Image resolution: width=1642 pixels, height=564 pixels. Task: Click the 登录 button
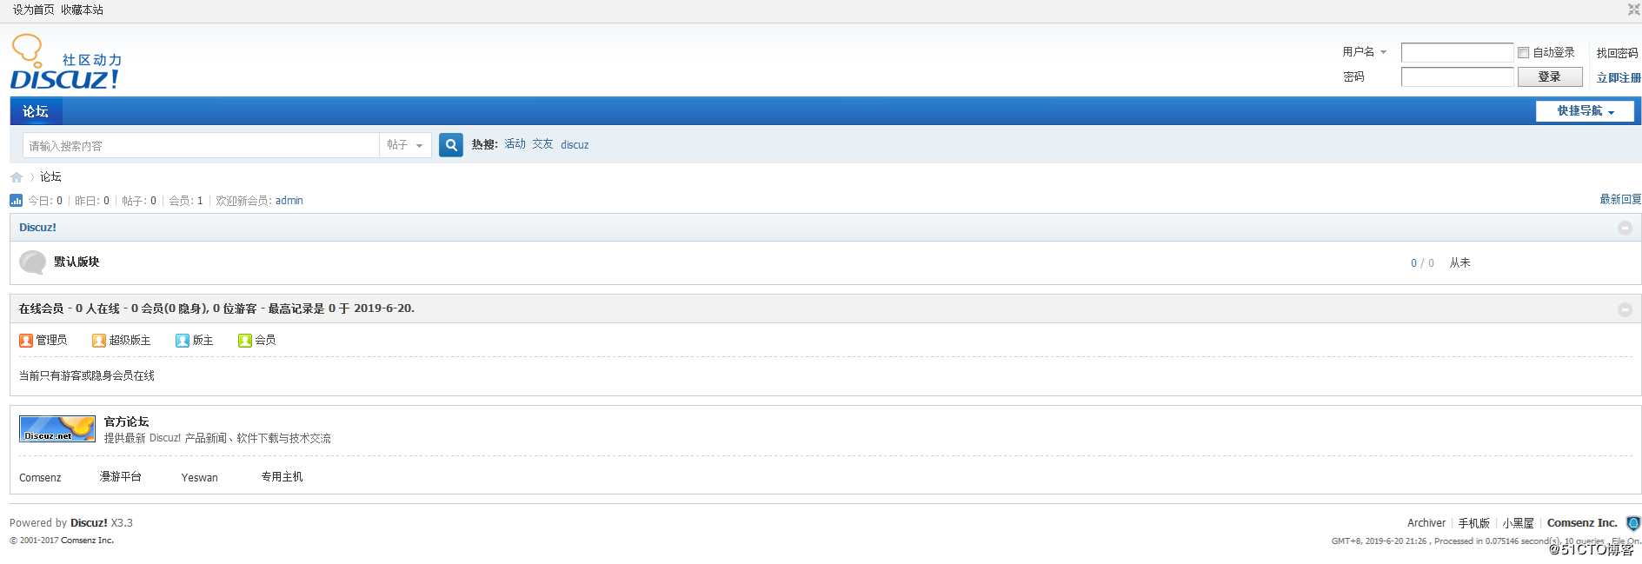coord(1550,77)
